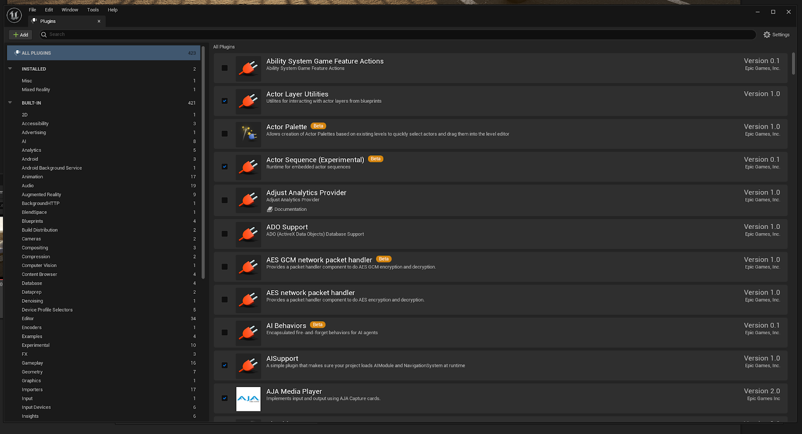Click the Beta badge next to AI Behaviors

tap(318, 325)
